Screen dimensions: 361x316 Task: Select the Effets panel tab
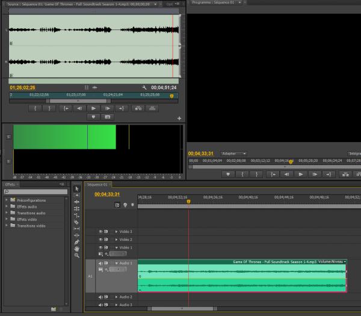(x=10, y=185)
